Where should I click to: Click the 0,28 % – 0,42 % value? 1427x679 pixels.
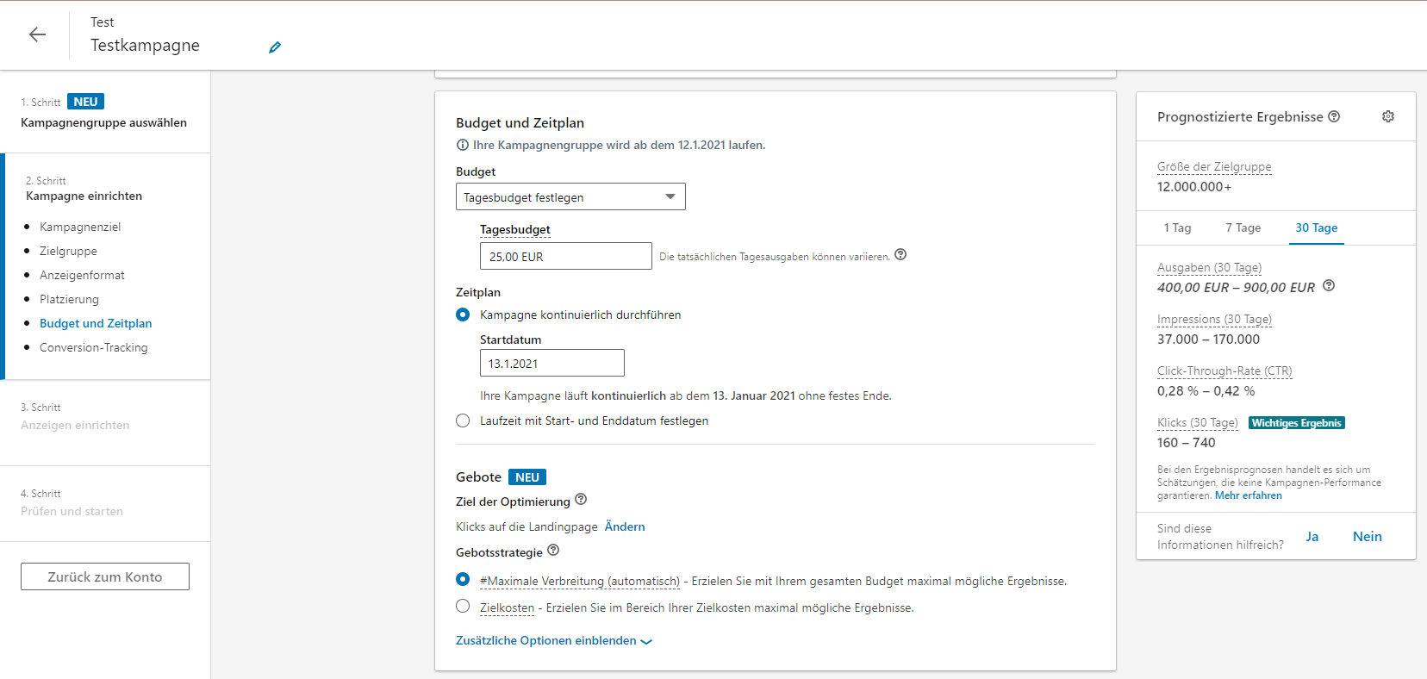[1206, 390]
